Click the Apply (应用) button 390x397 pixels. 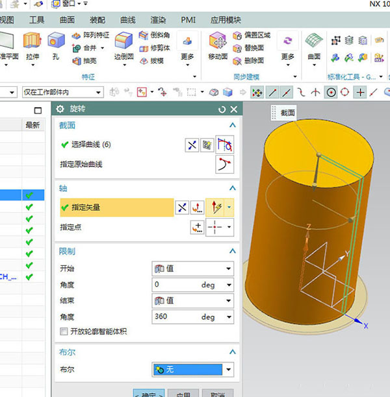point(183,393)
